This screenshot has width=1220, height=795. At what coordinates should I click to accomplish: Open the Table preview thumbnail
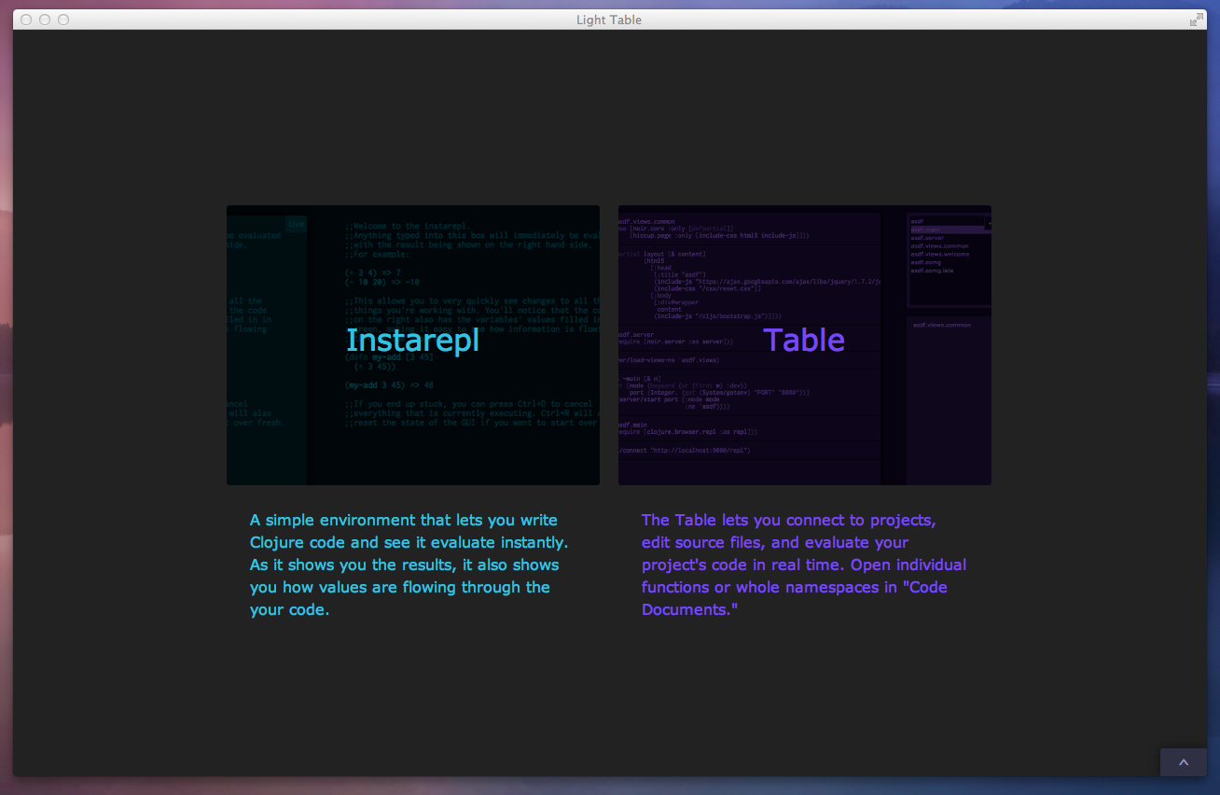click(804, 344)
